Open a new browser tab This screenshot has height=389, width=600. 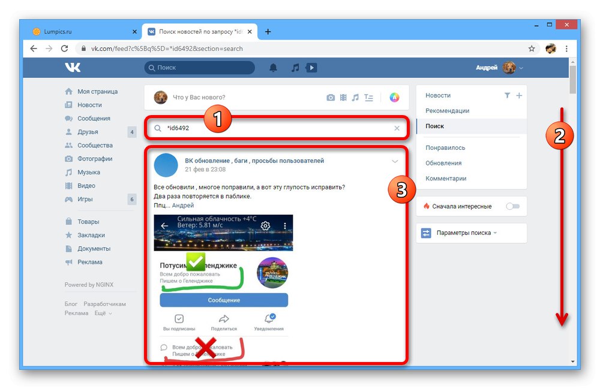268,32
